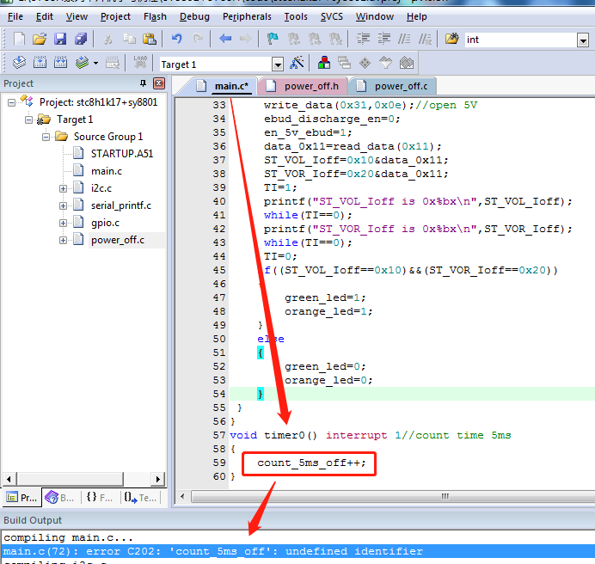Click the Find in Files icon
The height and width of the screenshot is (564, 595).
click(x=451, y=39)
